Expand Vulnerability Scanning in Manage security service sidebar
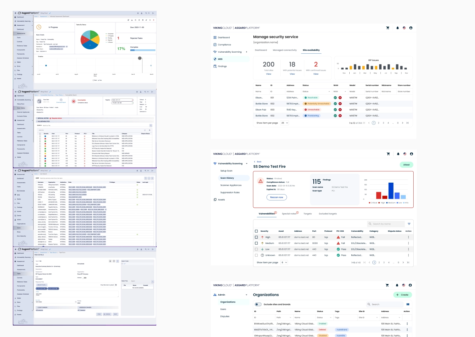Viewport: 475px width, 337px height. (x=246, y=52)
